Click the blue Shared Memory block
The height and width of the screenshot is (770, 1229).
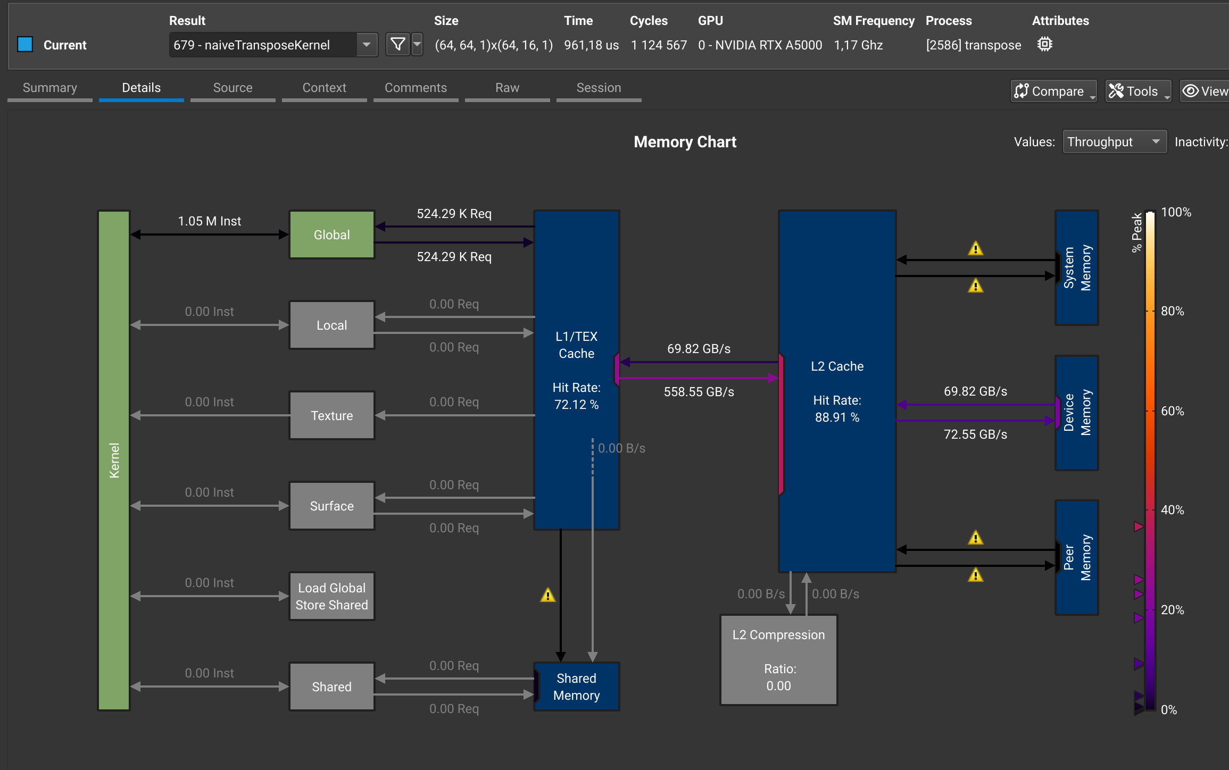point(577,687)
